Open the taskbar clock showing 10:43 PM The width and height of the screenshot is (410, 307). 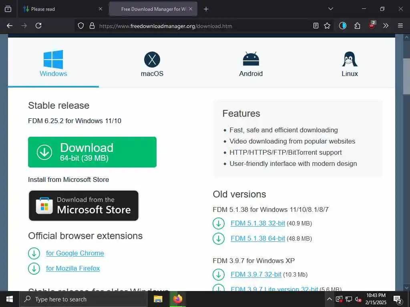pos(376,299)
